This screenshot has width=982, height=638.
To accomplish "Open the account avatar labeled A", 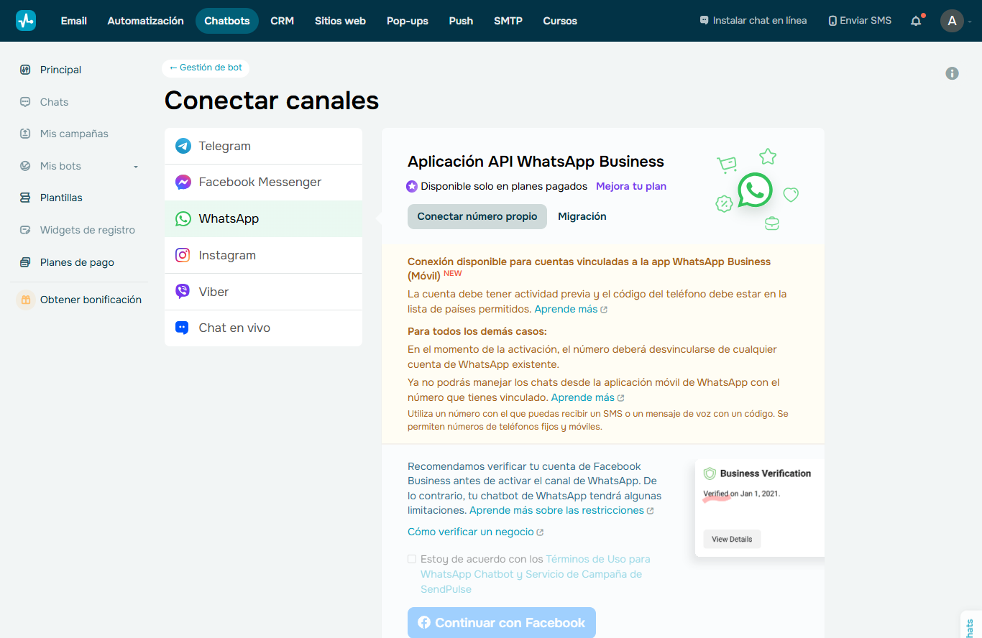I will click(952, 21).
